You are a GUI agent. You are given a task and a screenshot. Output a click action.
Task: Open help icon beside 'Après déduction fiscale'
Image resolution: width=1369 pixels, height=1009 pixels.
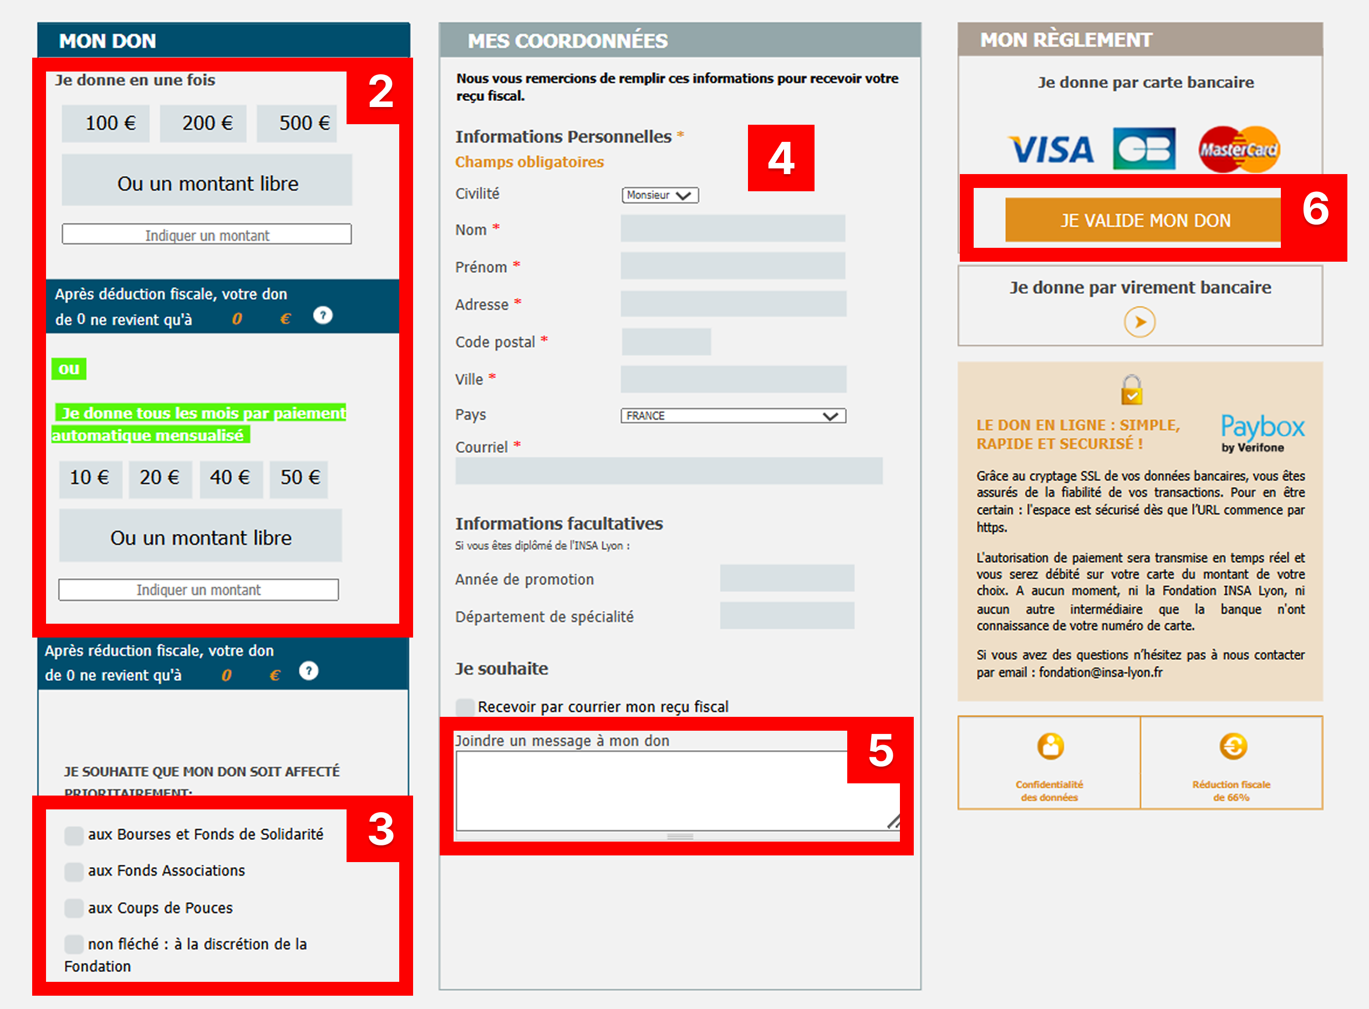pyautogui.click(x=323, y=316)
